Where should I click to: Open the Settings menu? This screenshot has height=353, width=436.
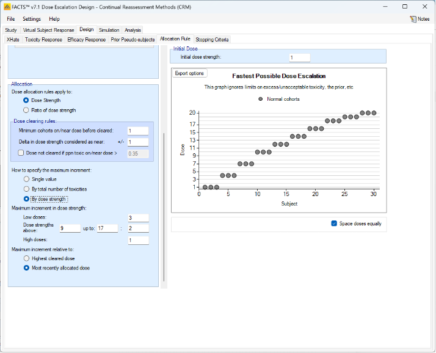pyautogui.click(x=32, y=19)
